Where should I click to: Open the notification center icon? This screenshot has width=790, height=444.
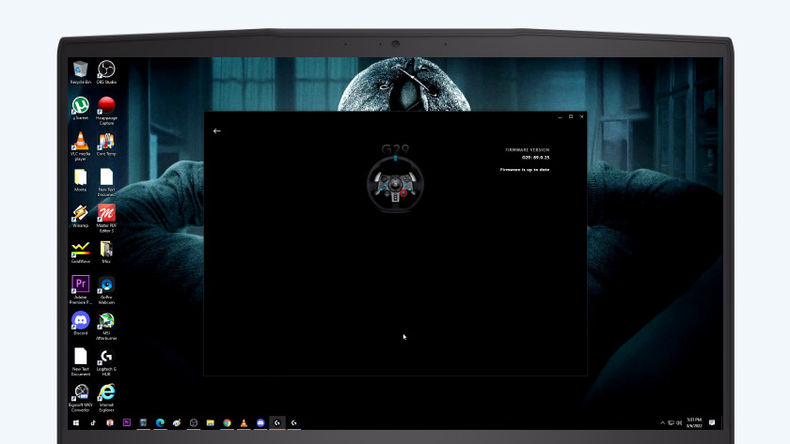[x=712, y=423]
